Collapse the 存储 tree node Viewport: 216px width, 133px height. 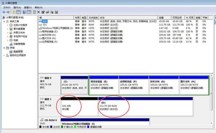[x=4, y=48]
